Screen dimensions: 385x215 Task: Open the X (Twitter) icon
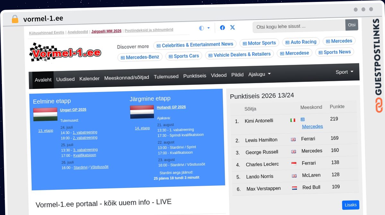click(233, 27)
